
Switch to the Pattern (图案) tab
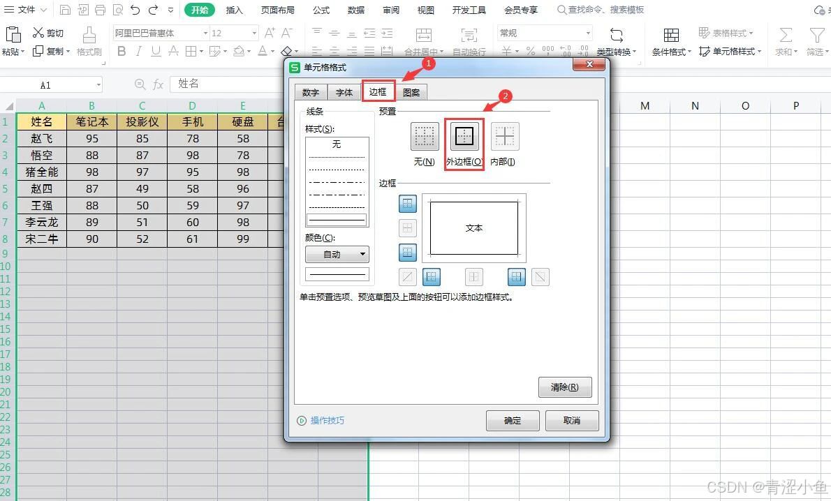coord(411,92)
